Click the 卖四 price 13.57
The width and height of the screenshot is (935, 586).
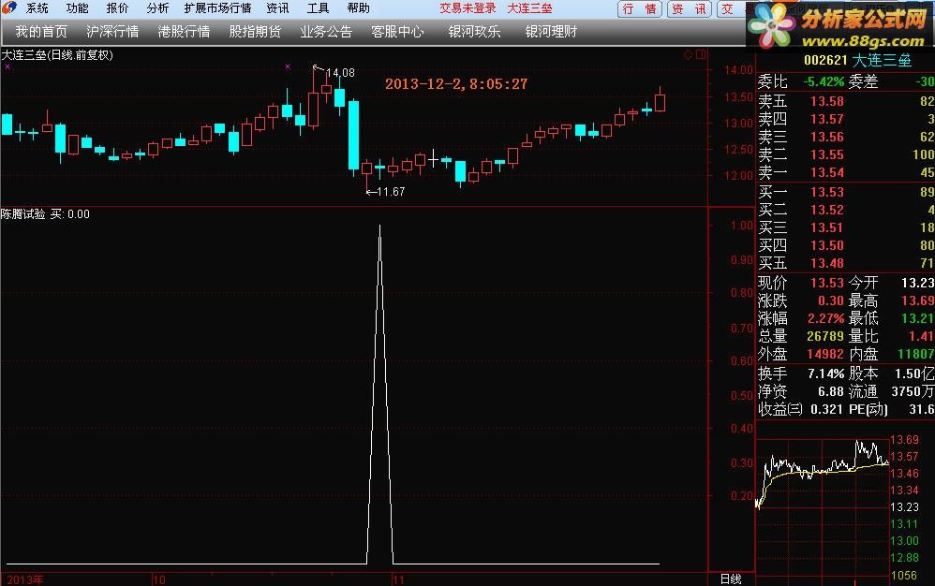tap(826, 119)
